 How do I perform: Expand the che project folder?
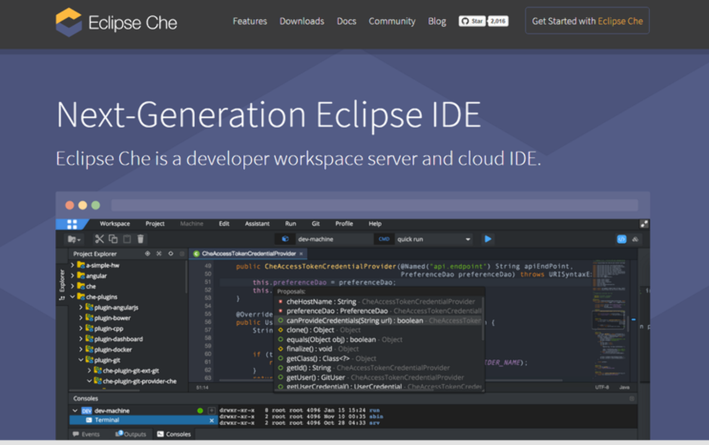click(72, 286)
